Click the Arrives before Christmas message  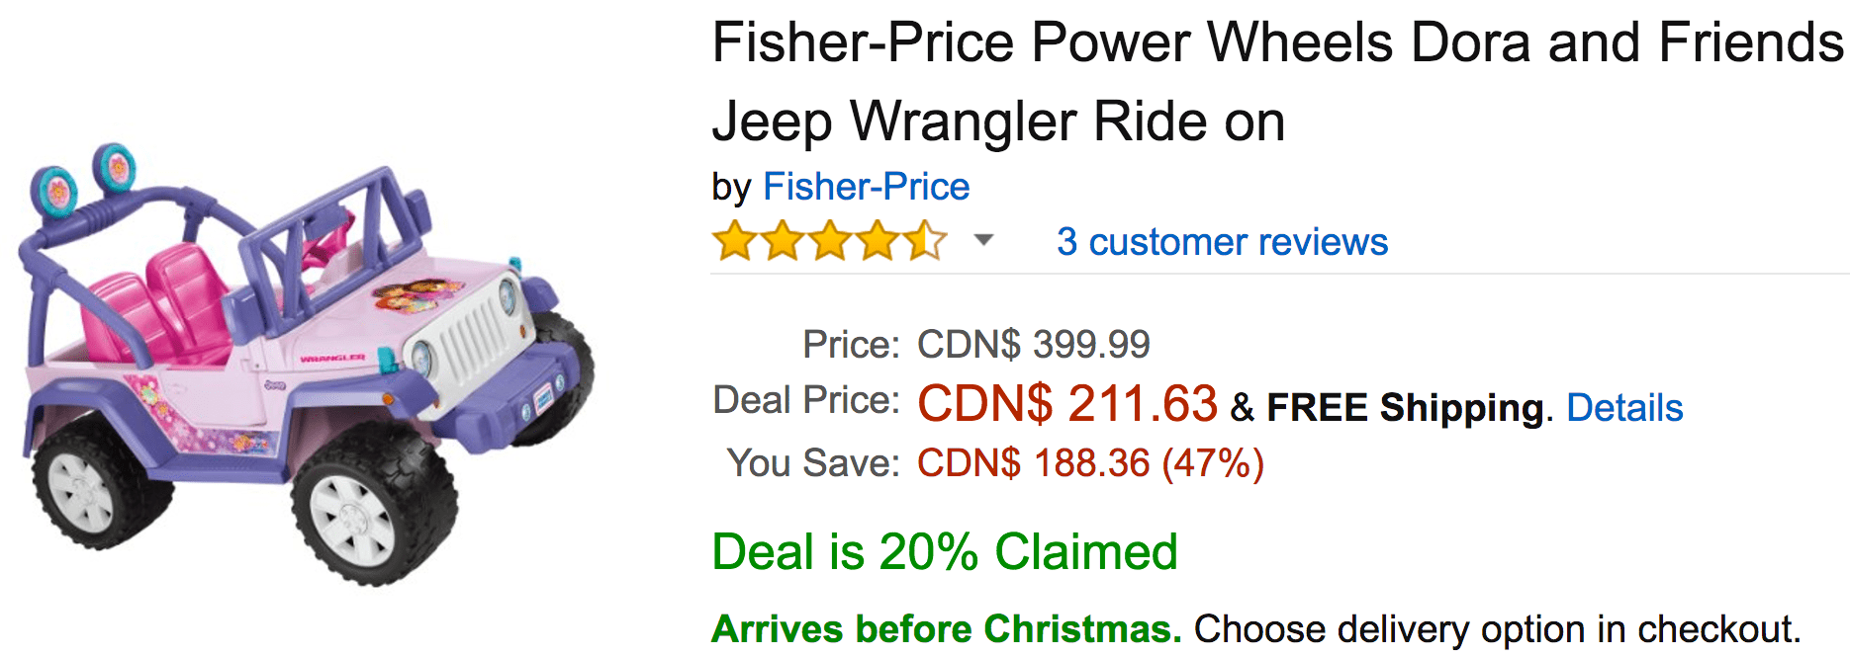[947, 629]
